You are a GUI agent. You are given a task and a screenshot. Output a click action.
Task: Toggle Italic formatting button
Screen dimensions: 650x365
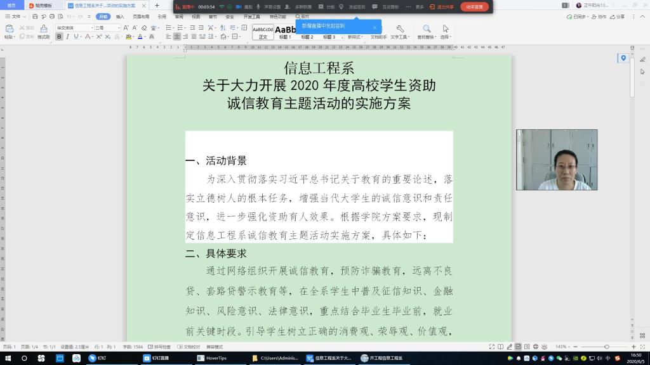67,37
